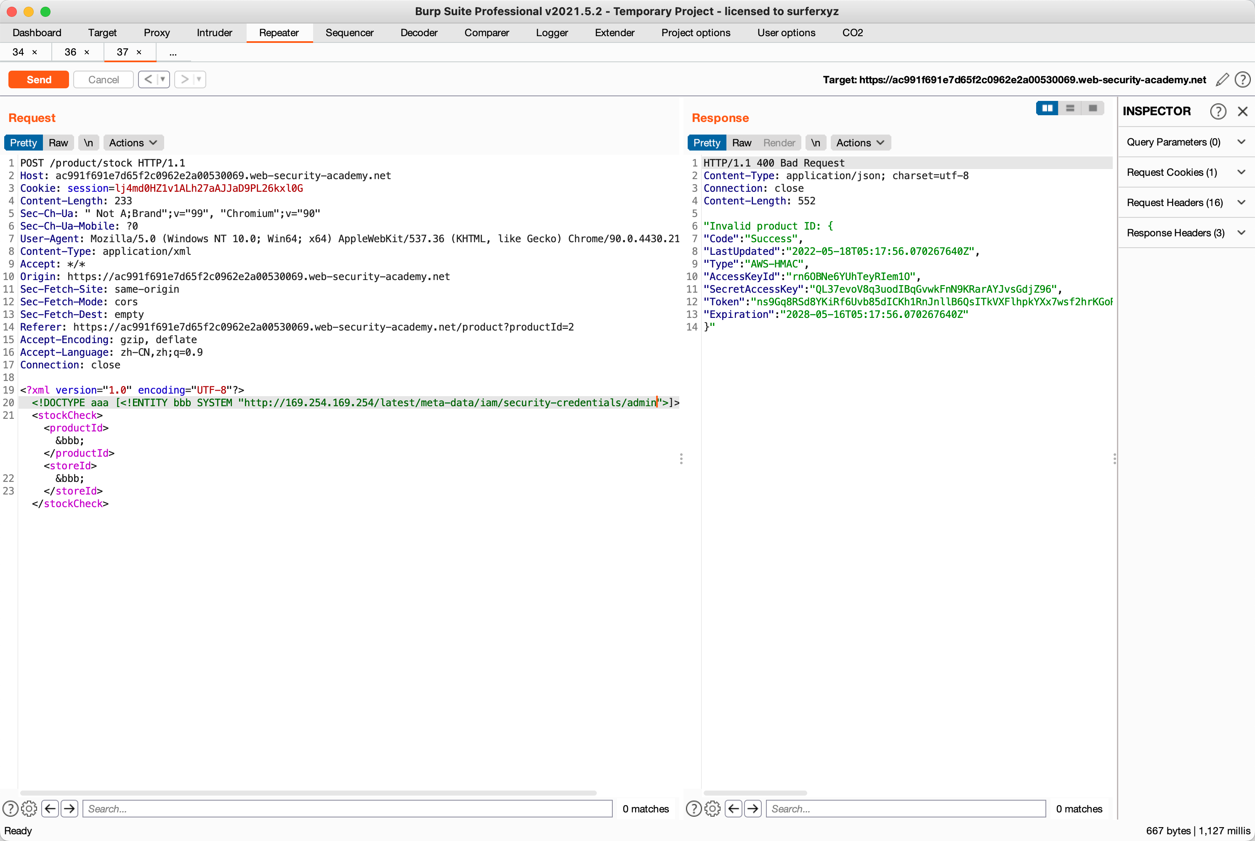Click the request search field

click(x=347, y=809)
